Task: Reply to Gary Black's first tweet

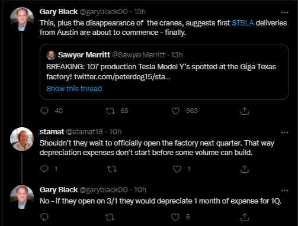Action: click(x=44, y=111)
